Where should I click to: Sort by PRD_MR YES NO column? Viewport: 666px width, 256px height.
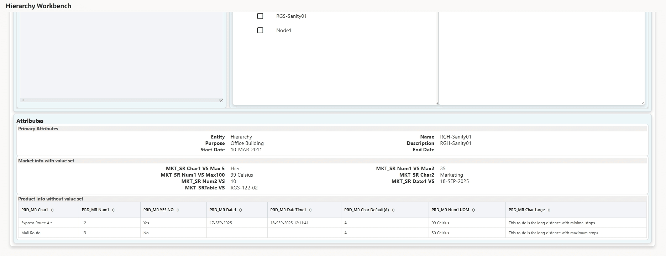click(178, 210)
